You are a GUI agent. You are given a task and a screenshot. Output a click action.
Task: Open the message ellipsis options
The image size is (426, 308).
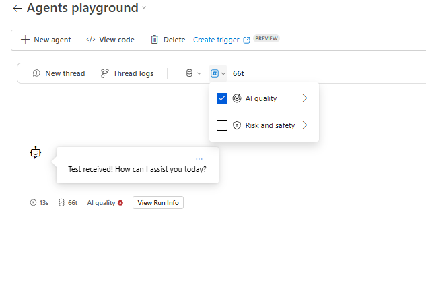pos(199,159)
